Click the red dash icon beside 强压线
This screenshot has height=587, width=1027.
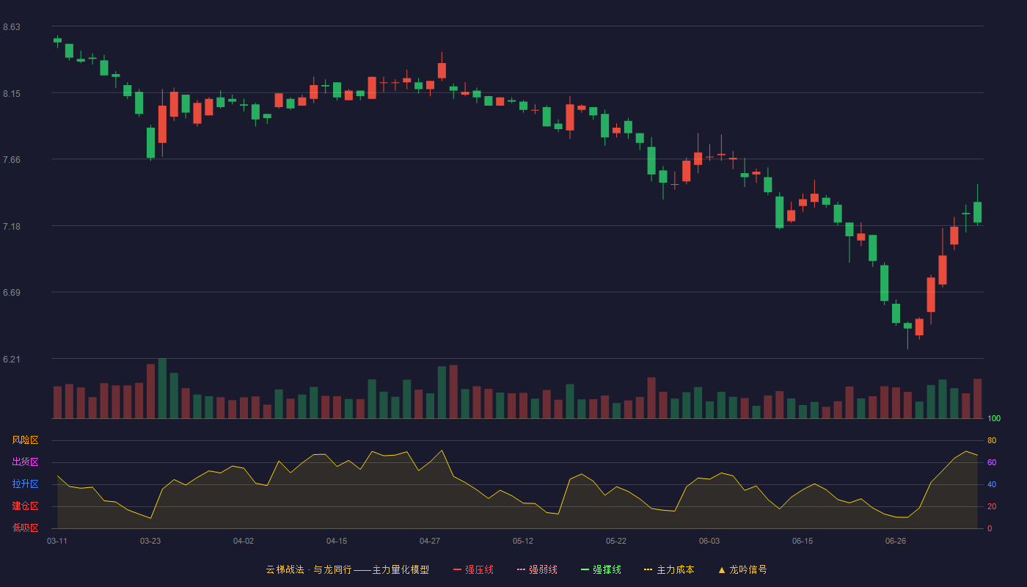click(457, 569)
